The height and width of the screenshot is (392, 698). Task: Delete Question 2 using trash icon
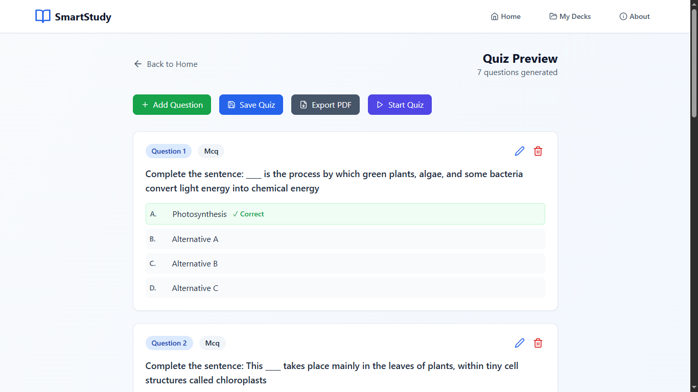(538, 343)
